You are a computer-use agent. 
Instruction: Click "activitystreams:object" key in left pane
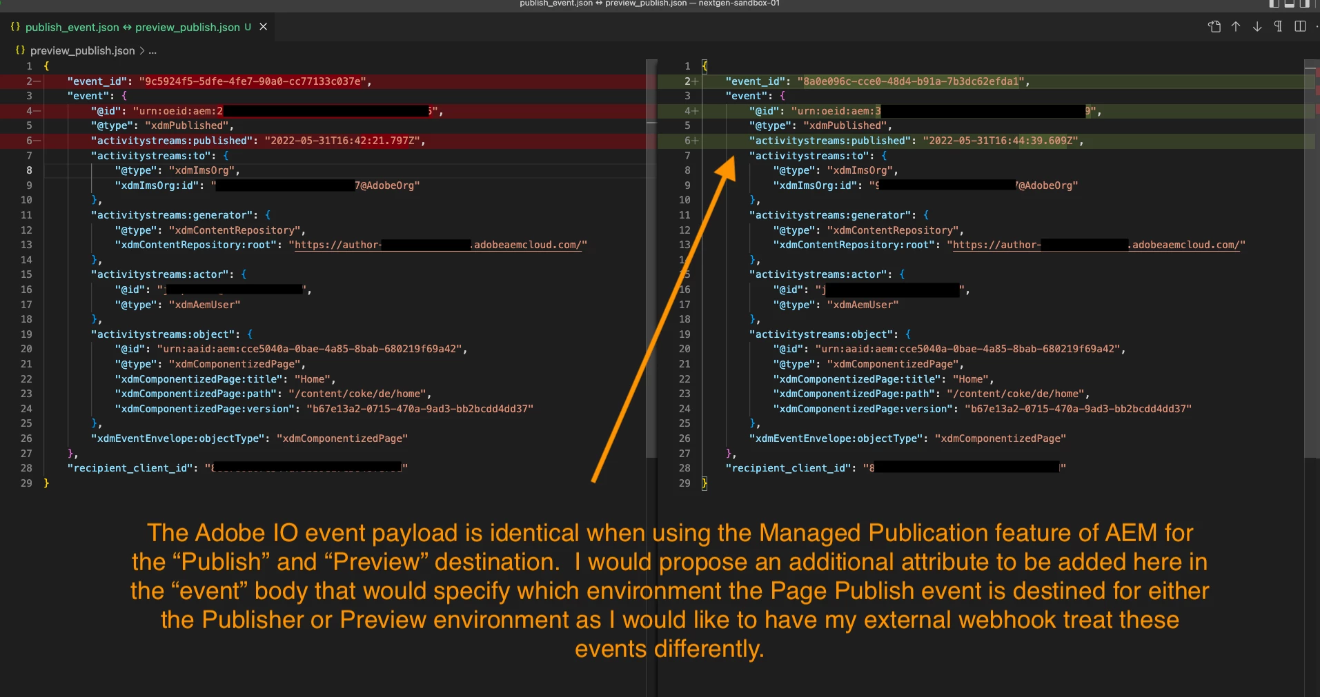tap(165, 334)
